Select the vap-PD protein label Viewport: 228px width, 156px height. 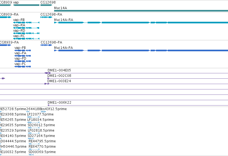click(x=20, y=59)
